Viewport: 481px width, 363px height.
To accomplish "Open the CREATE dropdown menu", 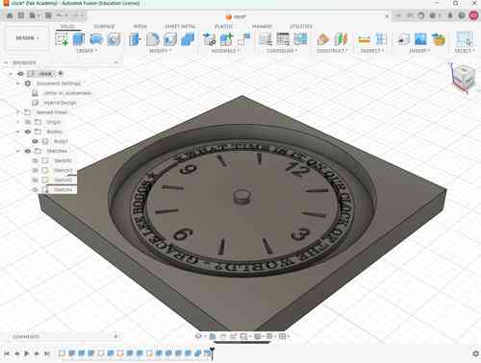I will click(87, 51).
